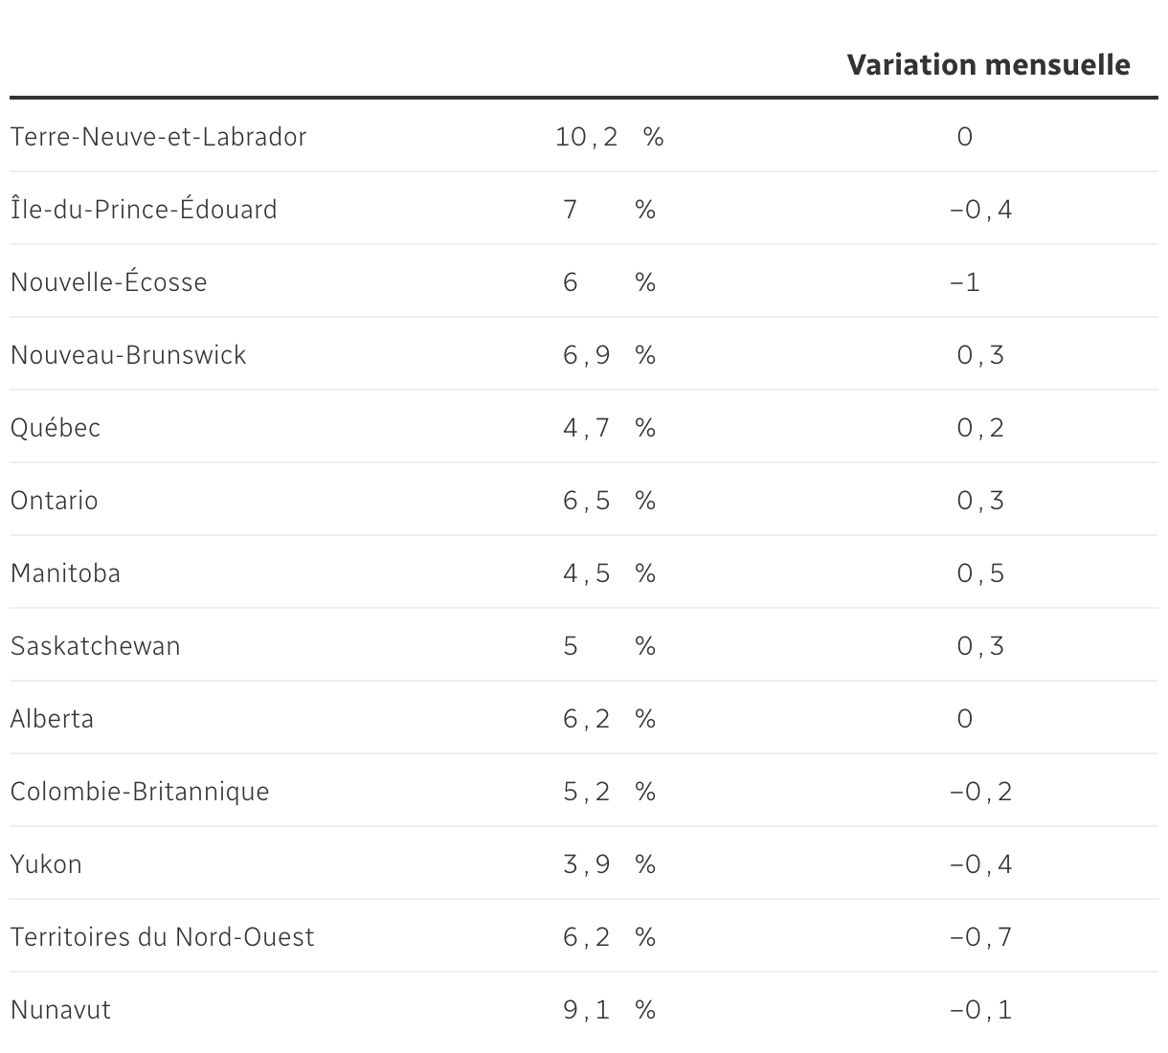Select the Saskatchewan province name
Viewport: 1168px width, 1053px height.
click(95, 646)
